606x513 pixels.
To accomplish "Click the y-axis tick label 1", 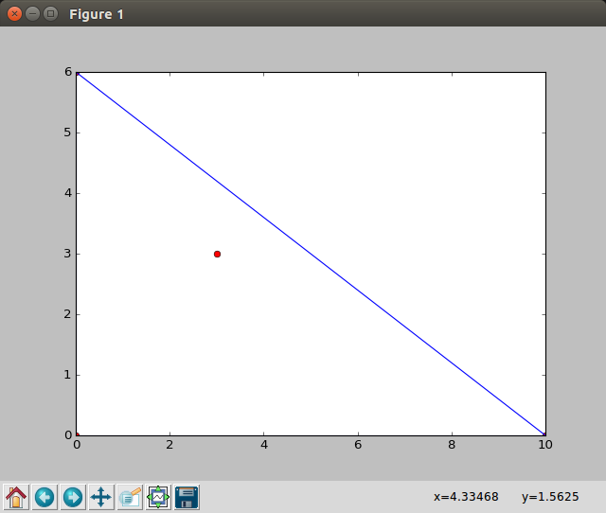I will (68, 374).
